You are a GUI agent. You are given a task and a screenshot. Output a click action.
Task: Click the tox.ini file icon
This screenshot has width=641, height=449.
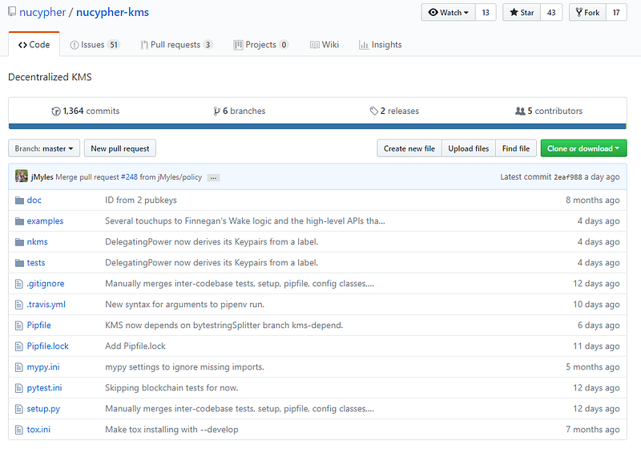click(x=18, y=430)
